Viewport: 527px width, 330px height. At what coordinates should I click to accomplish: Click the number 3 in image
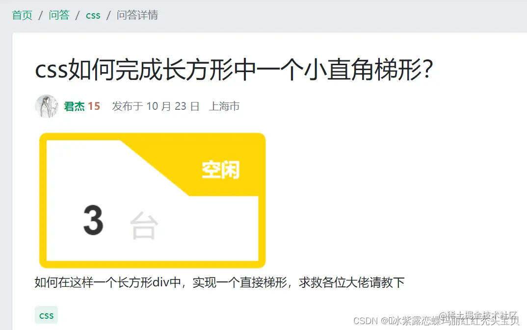coord(93,220)
